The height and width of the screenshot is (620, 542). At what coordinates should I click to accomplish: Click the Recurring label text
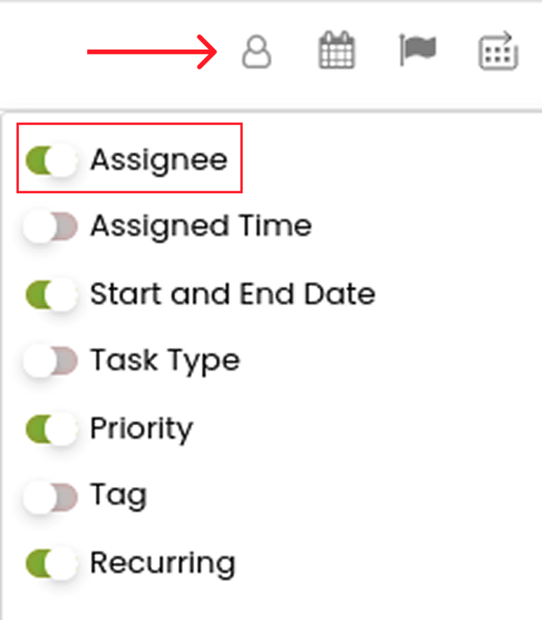point(162,563)
